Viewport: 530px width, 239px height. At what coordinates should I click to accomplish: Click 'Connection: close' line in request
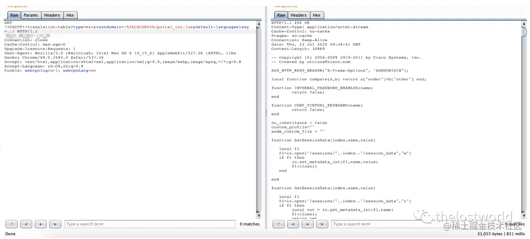pyautogui.click(x=26, y=40)
